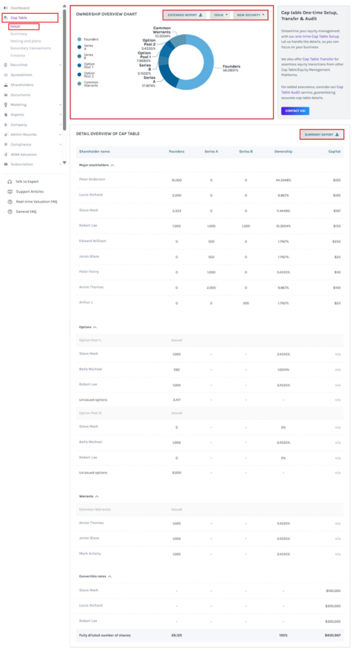Click the Talk to Expert headset icon
The width and height of the screenshot is (352, 651).
pos(10,182)
